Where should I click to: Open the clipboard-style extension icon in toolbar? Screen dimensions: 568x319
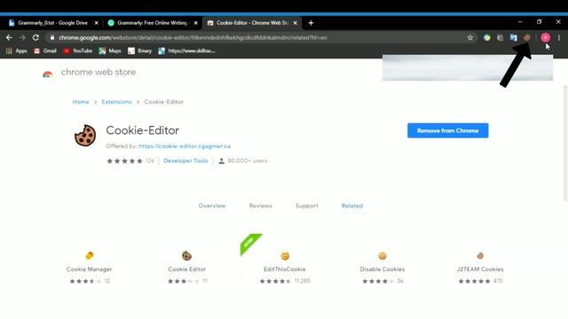(x=501, y=37)
